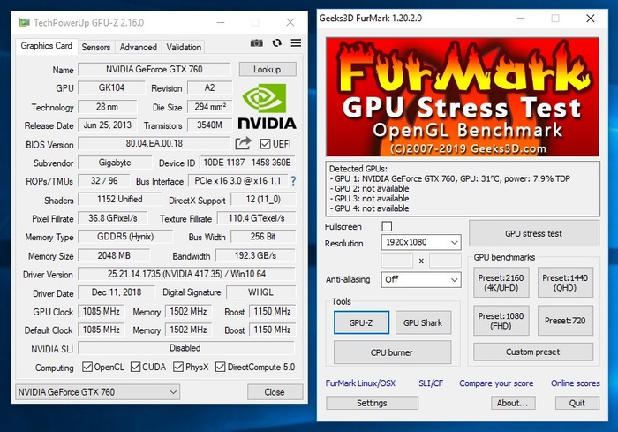The height and width of the screenshot is (432, 618).
Task: Enable the Fullscreen checkbox in FurMark
Action: [x=387, y=227]
